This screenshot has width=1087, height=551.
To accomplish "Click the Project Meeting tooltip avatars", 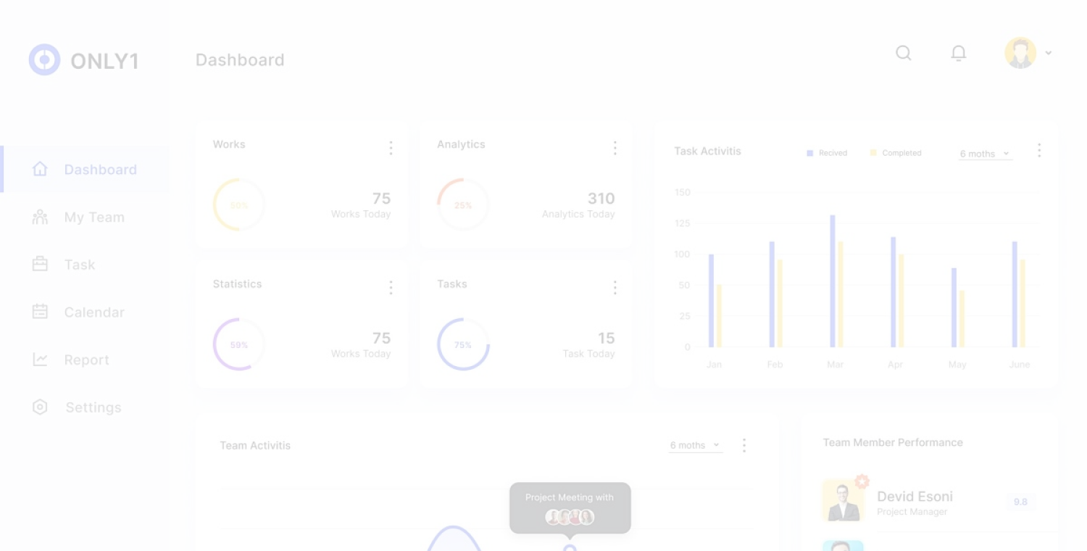I will (x=570, y=516).
